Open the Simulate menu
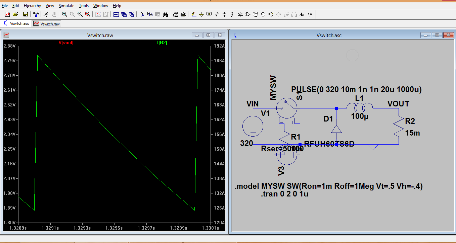 (67, 6)
